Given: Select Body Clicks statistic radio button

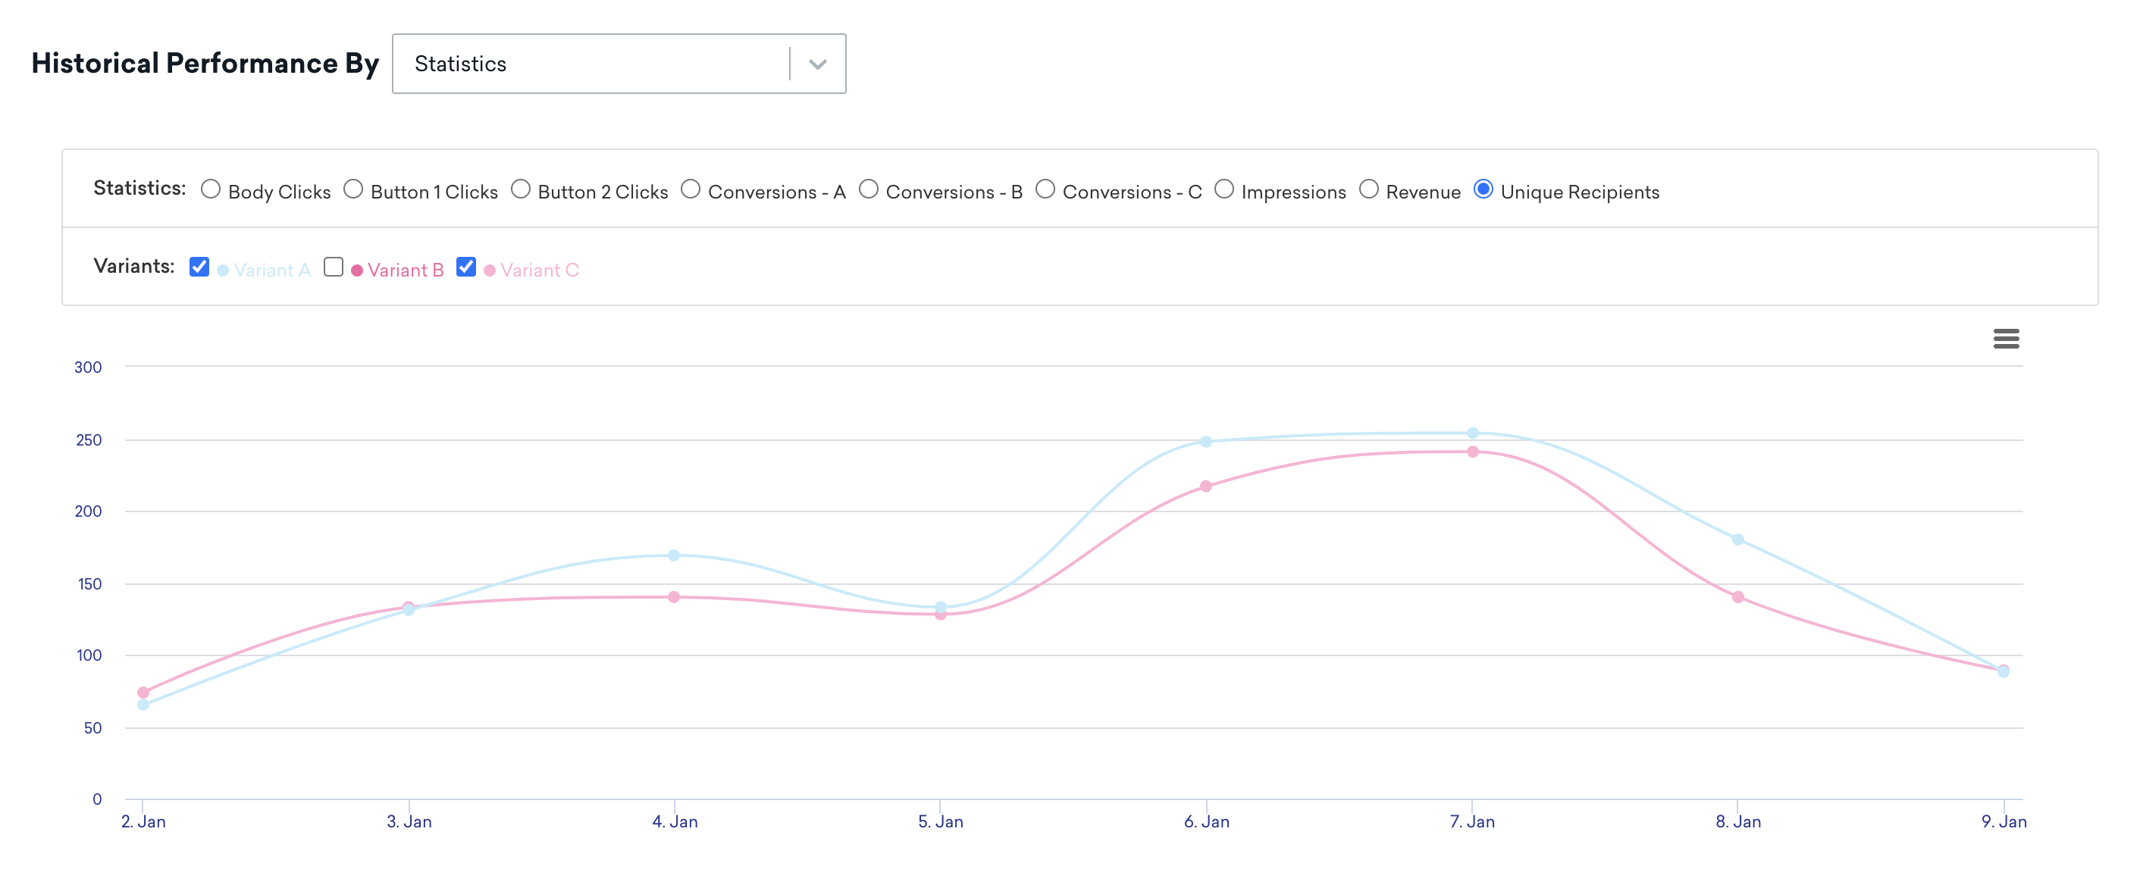Looking at the screenshot, I should [209, 190].
